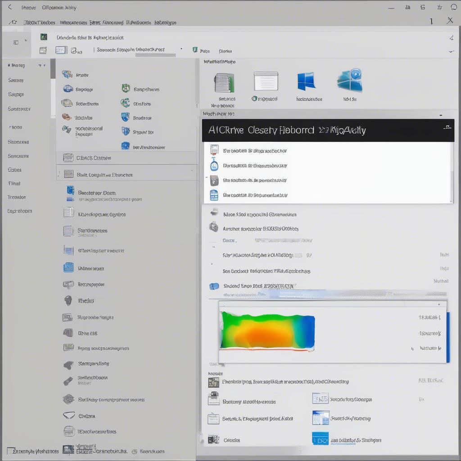
Task: Select the green circular-arrows icon in the grid
Action: click(125, 103)
